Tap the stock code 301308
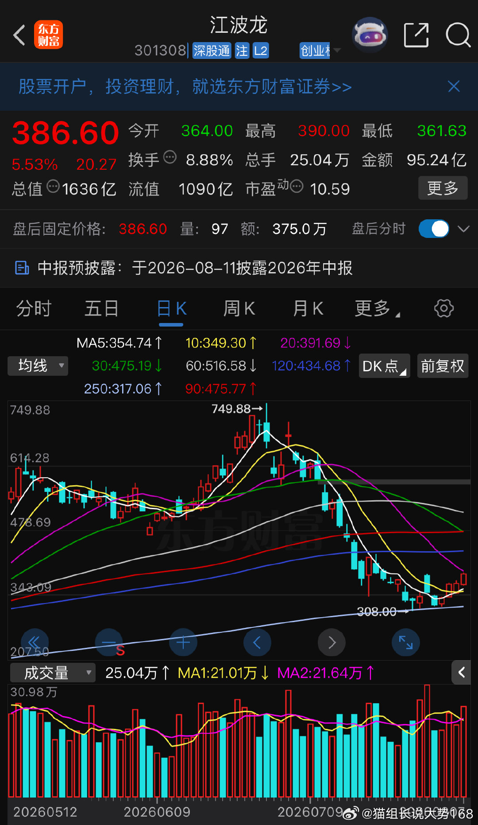 (x=160, y=51)
